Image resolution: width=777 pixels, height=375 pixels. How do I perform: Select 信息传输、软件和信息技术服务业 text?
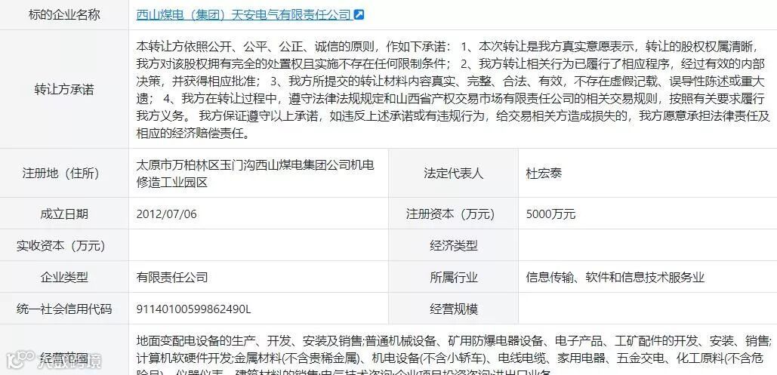tap(615, 277)
